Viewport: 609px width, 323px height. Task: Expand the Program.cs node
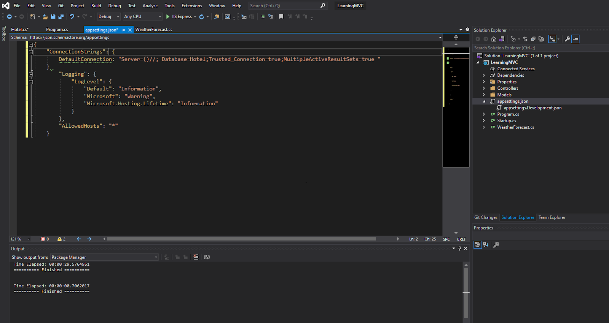(484, 114)
